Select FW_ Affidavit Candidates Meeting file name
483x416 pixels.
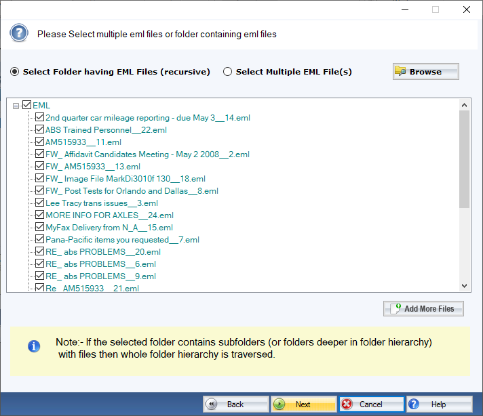point(148,154)
